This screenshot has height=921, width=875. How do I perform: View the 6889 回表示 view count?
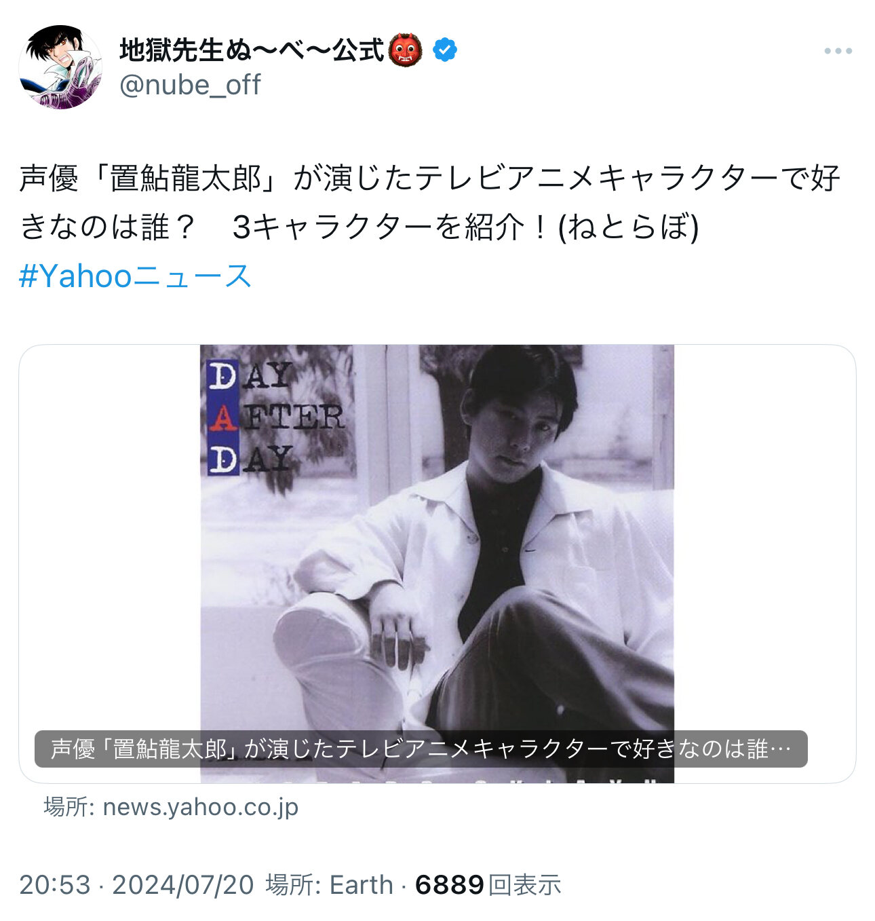(488, 885)
